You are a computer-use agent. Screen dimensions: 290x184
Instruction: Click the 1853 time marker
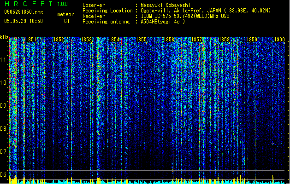[x=86, y=40]
